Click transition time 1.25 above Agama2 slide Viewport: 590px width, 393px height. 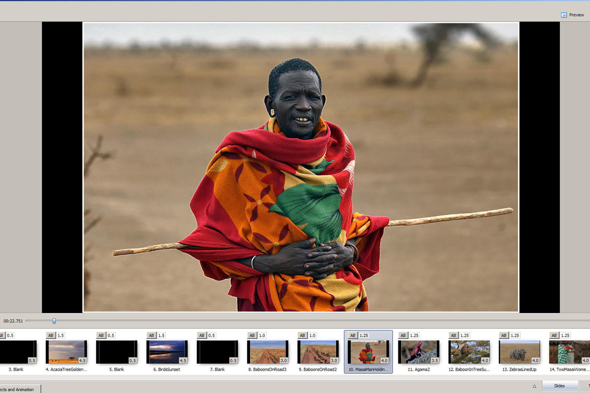414,335
